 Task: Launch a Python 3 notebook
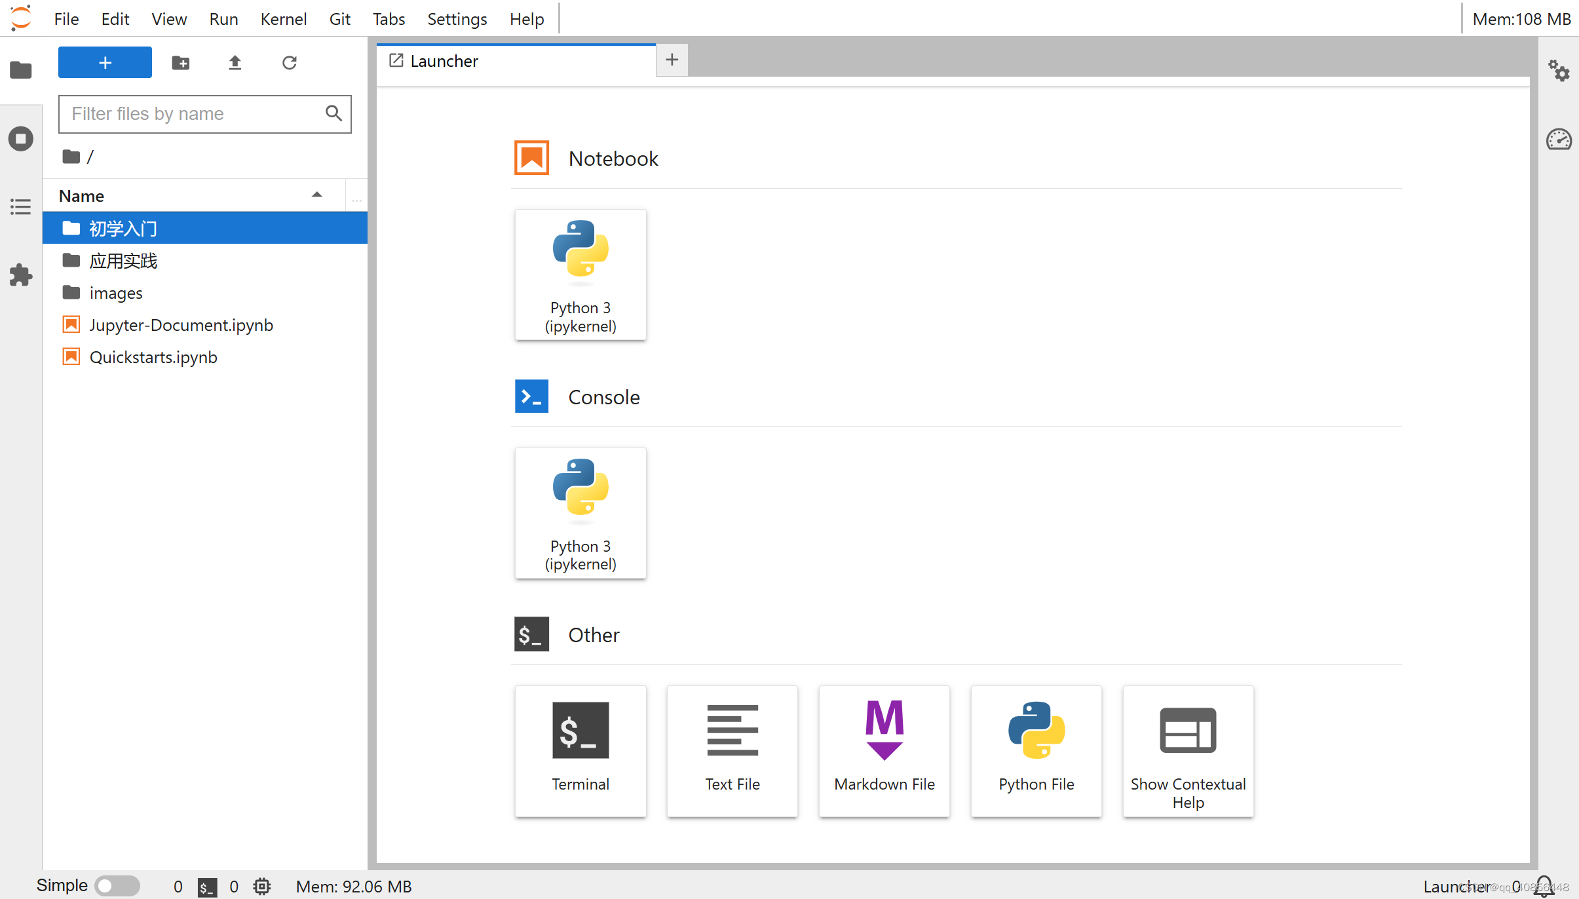point(580,275)
